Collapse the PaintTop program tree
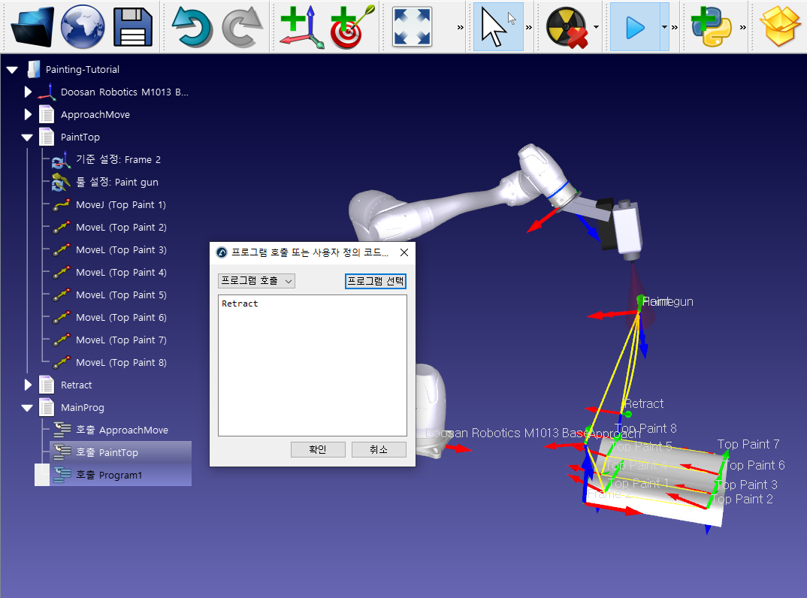This screenshot has width=807, height=598. pos(28,137)
